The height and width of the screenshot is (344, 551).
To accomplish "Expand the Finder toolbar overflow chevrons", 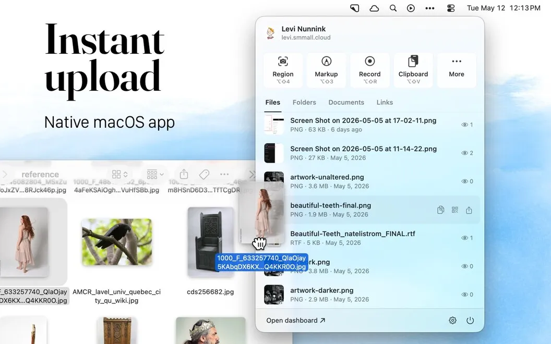I will [252, 174].
